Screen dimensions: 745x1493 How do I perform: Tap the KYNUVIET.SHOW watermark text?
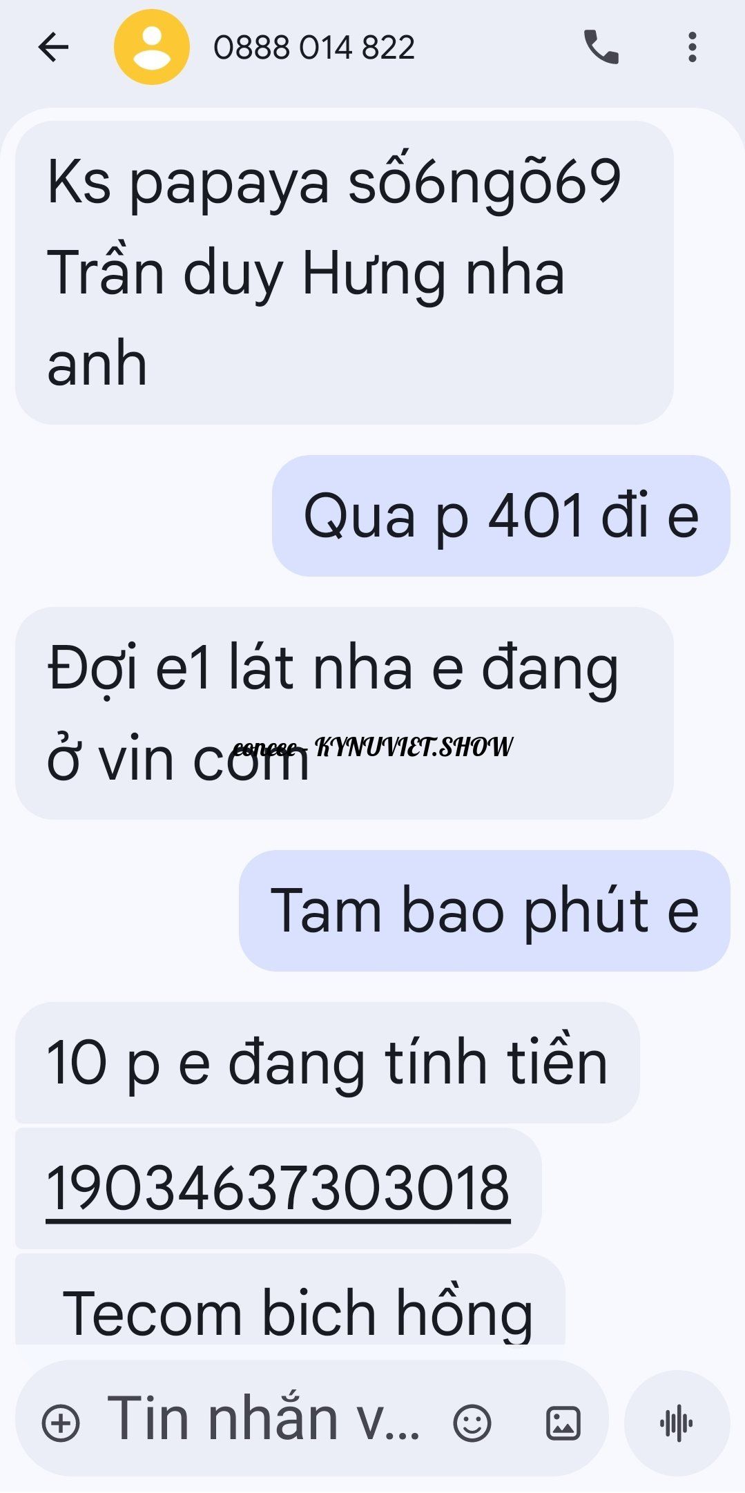click(x=414, y=746)
